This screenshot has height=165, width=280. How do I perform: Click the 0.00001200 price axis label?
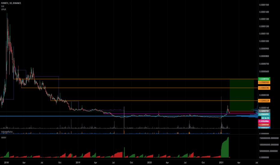click(x=264, y=26)
